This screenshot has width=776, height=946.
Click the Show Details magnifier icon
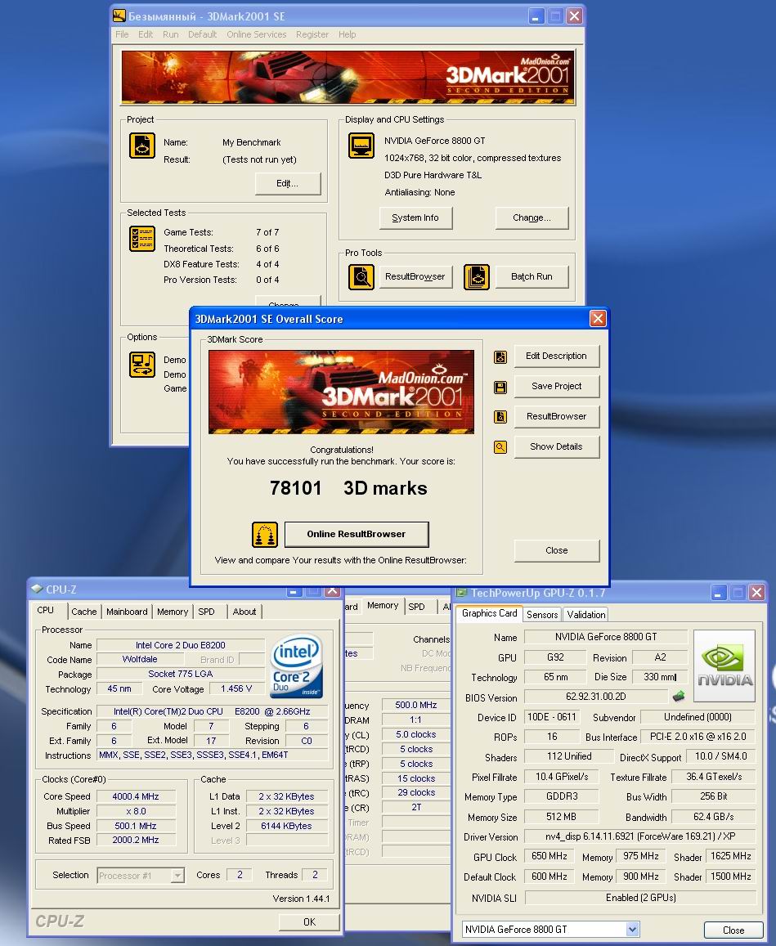(x=500, y=447)
